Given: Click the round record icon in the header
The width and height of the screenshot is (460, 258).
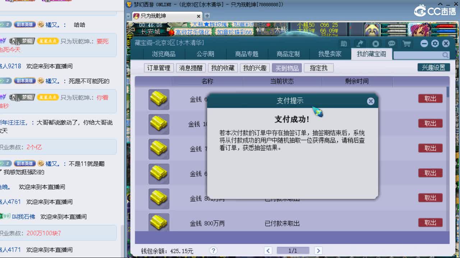Looking at the screenshot, I should tap(376, 44).
